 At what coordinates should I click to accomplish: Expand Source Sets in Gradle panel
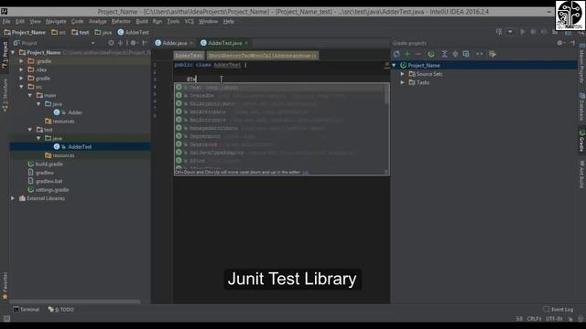click(403, 74)
